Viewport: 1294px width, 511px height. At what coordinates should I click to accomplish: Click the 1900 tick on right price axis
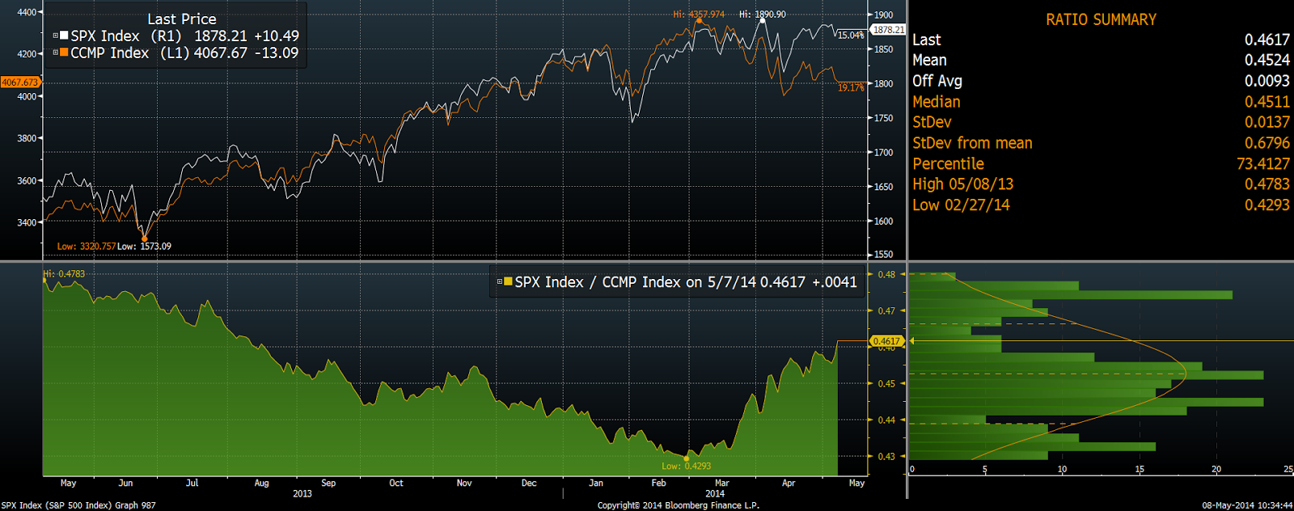tap(883, 15)
